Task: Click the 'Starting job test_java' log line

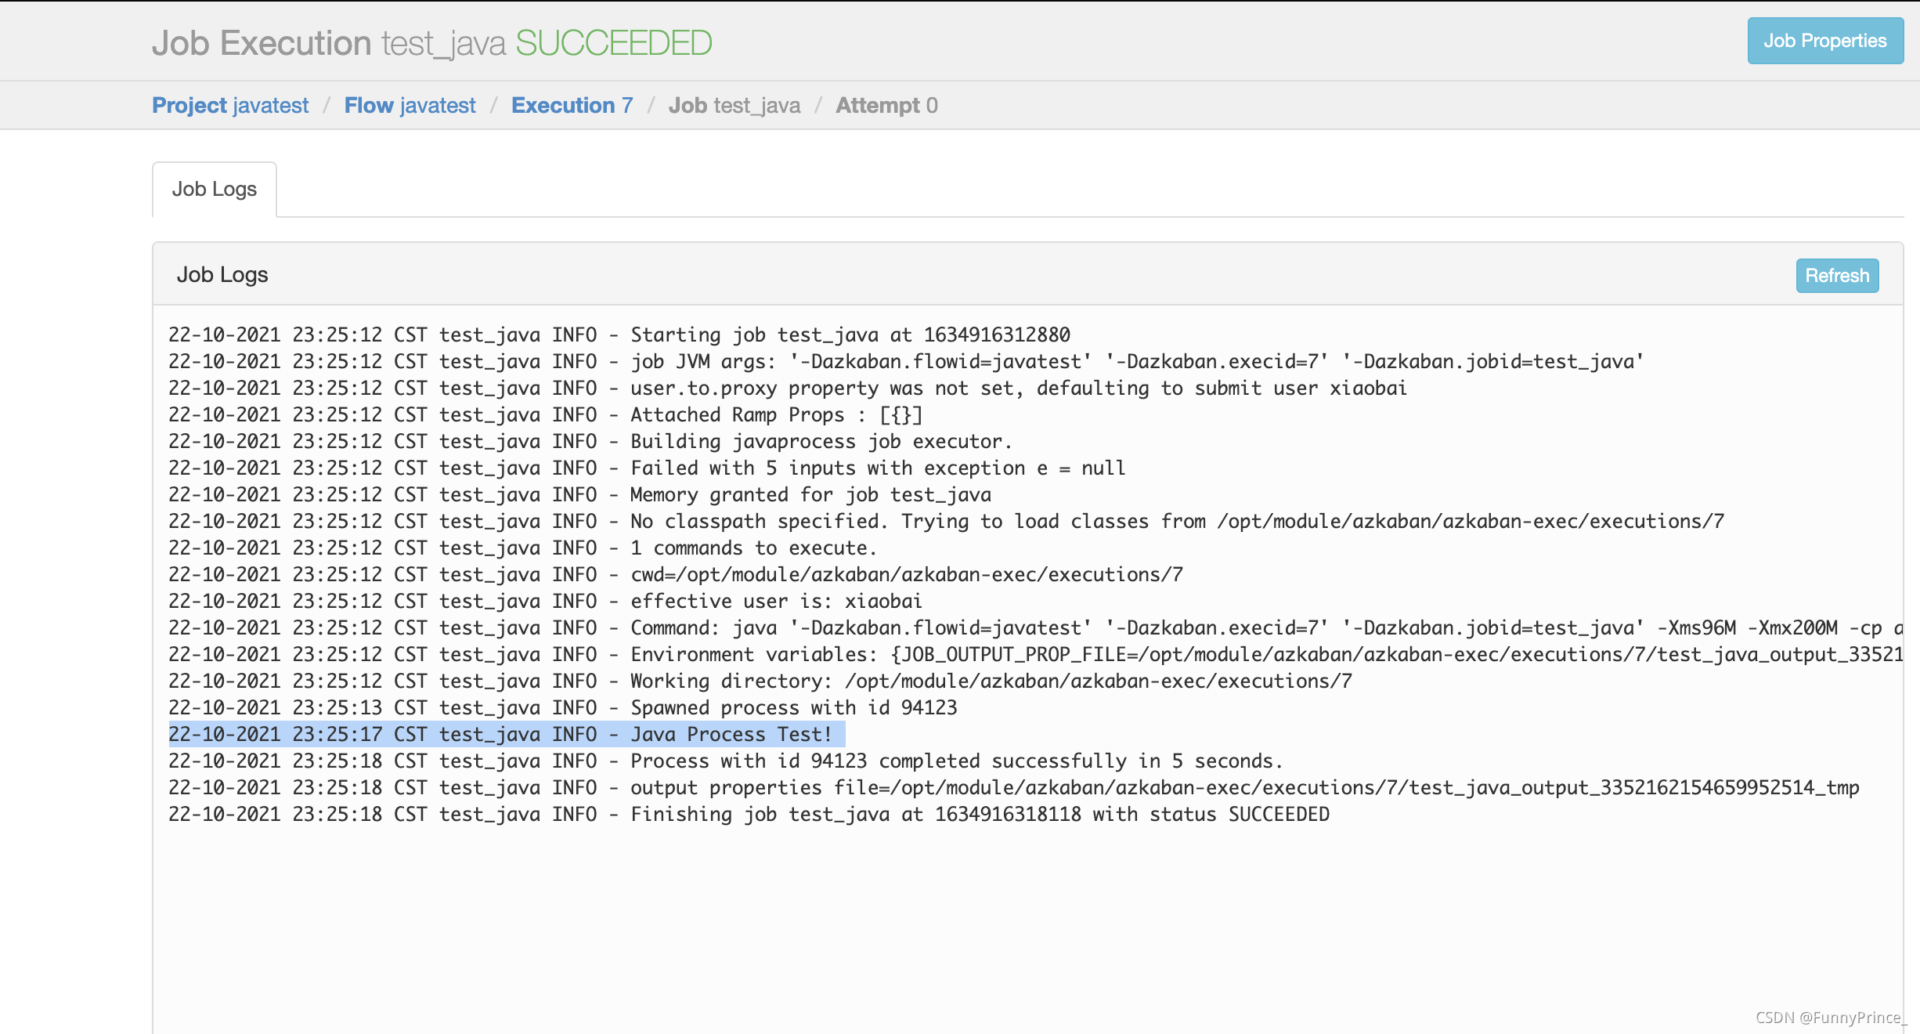Action: point(619,335)
